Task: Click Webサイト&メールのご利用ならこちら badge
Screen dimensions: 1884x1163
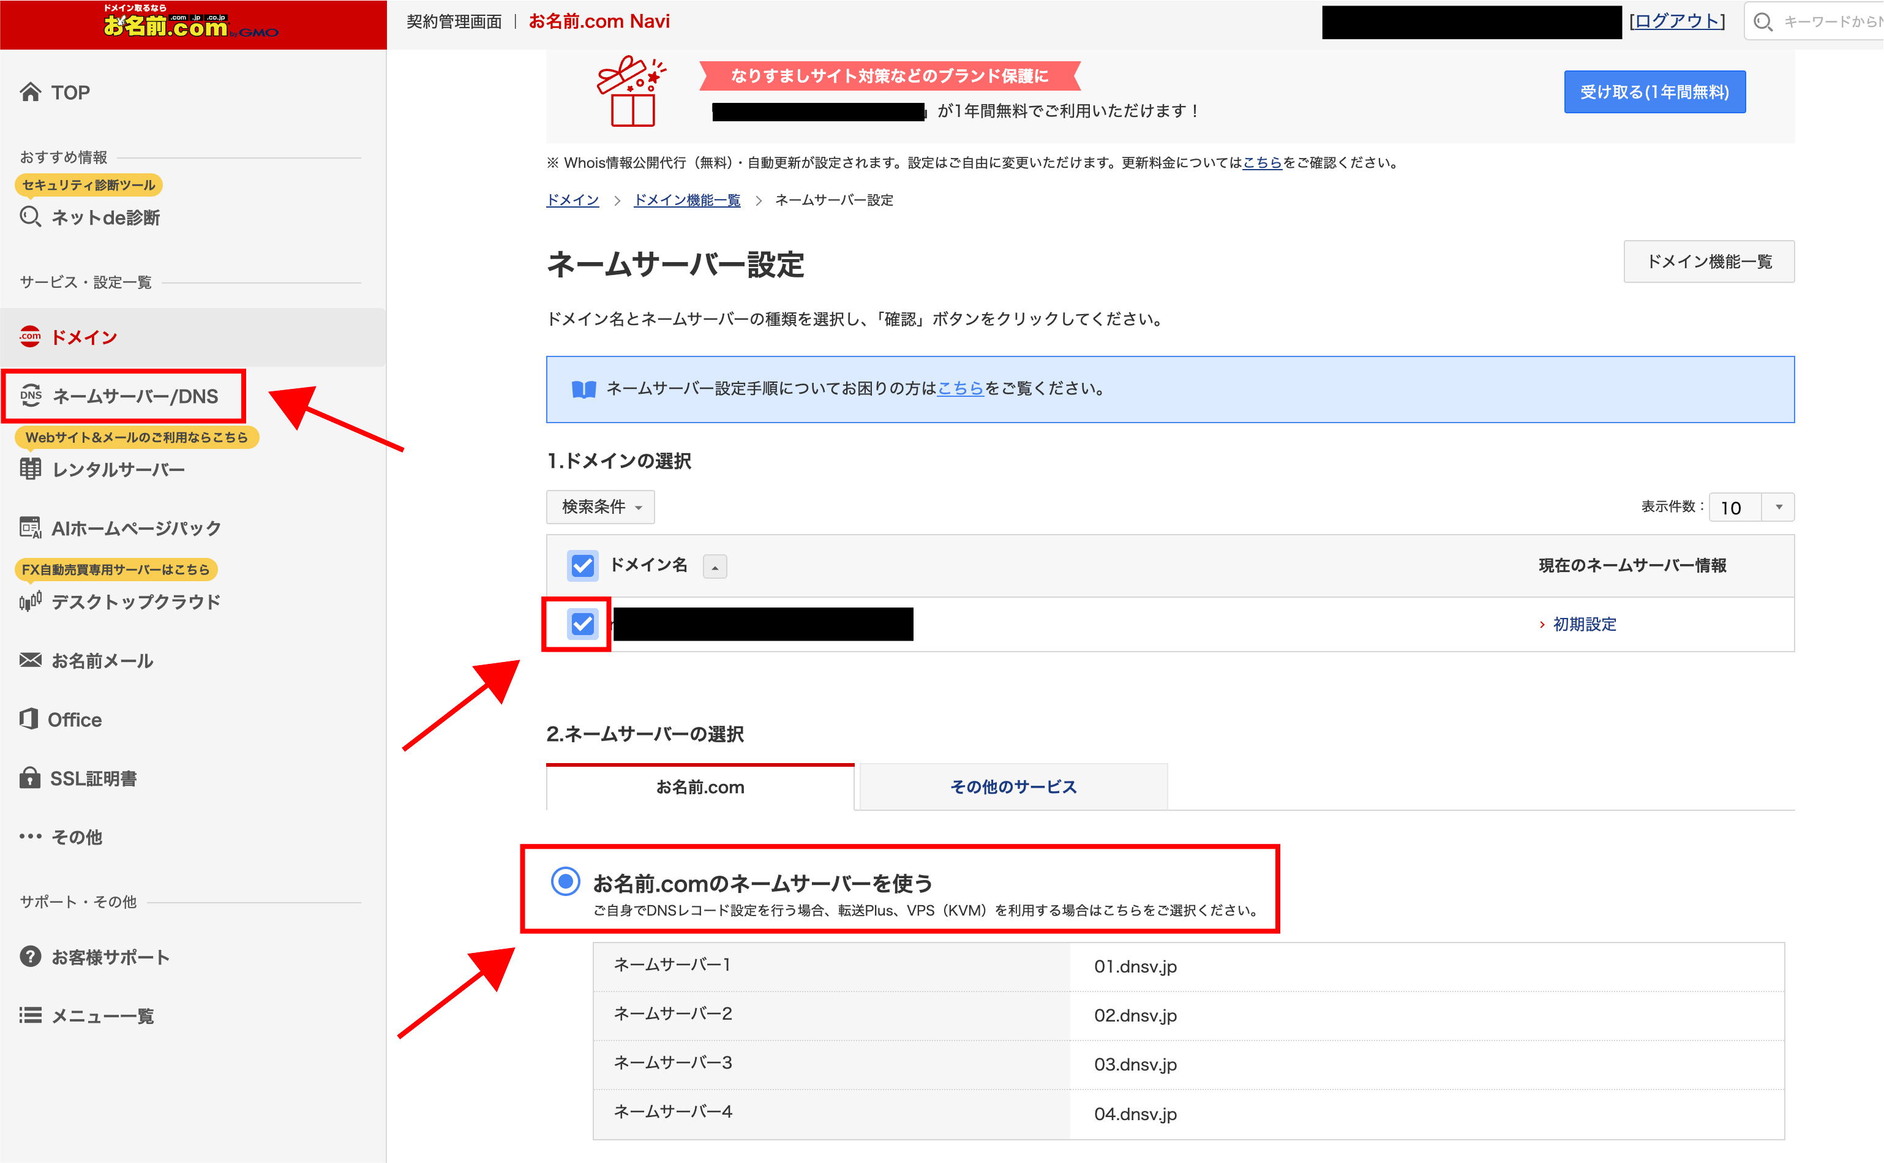Action: coord(137,437)
